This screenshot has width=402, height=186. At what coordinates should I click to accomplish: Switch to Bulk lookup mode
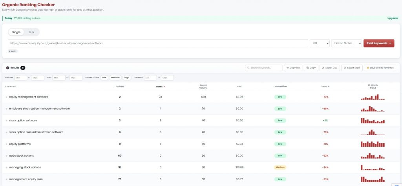click(x=31, y=32)
